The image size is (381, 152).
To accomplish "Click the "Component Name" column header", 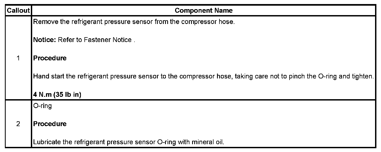I will [x=203, y=11].
